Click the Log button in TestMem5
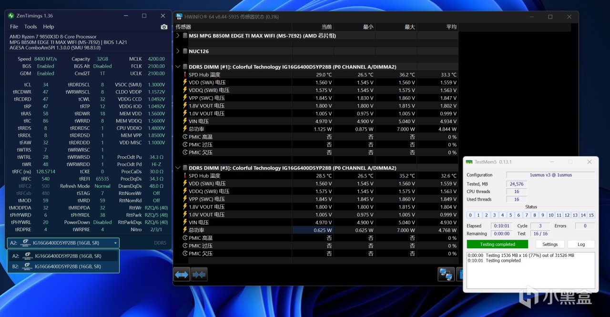The image size is (610, 317). (581, 244)
